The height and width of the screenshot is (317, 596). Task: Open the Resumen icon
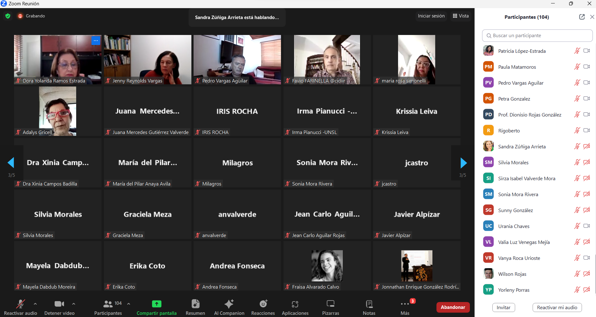click(x=195, y=304)
